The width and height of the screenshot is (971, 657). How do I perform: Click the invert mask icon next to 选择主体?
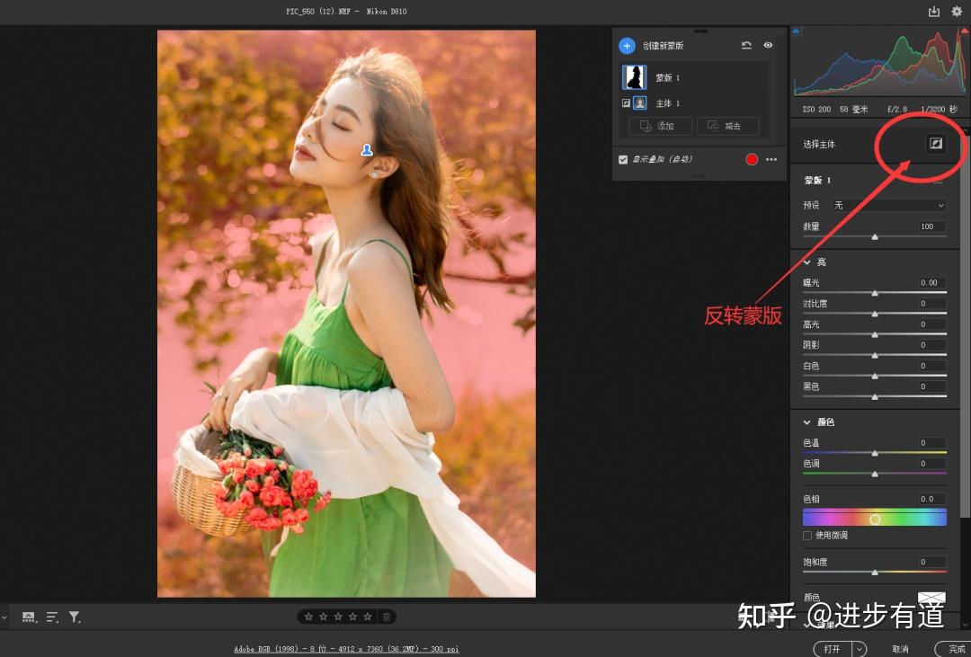point(936,144)
